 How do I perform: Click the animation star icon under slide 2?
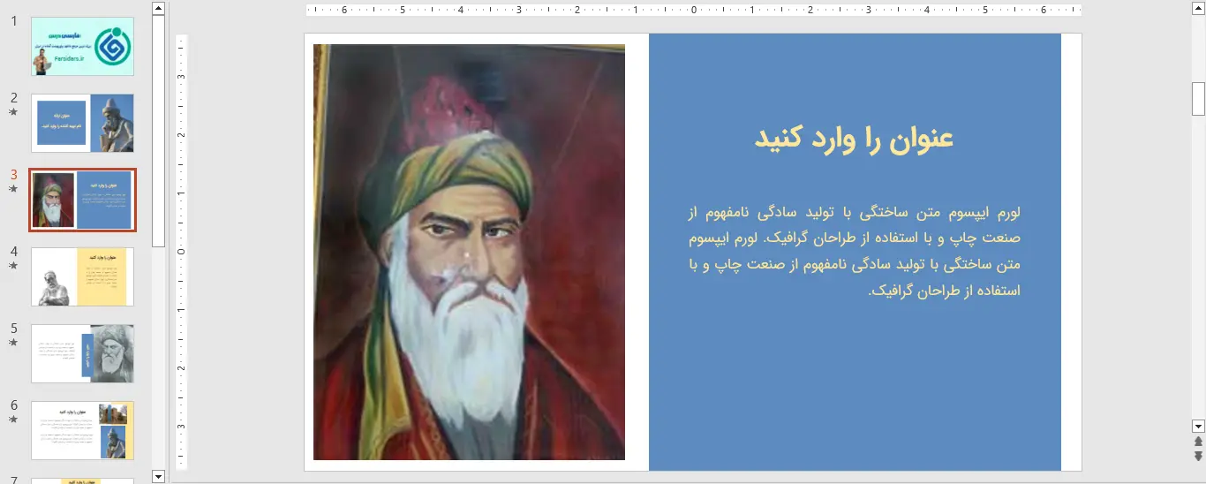pos(13,112)
